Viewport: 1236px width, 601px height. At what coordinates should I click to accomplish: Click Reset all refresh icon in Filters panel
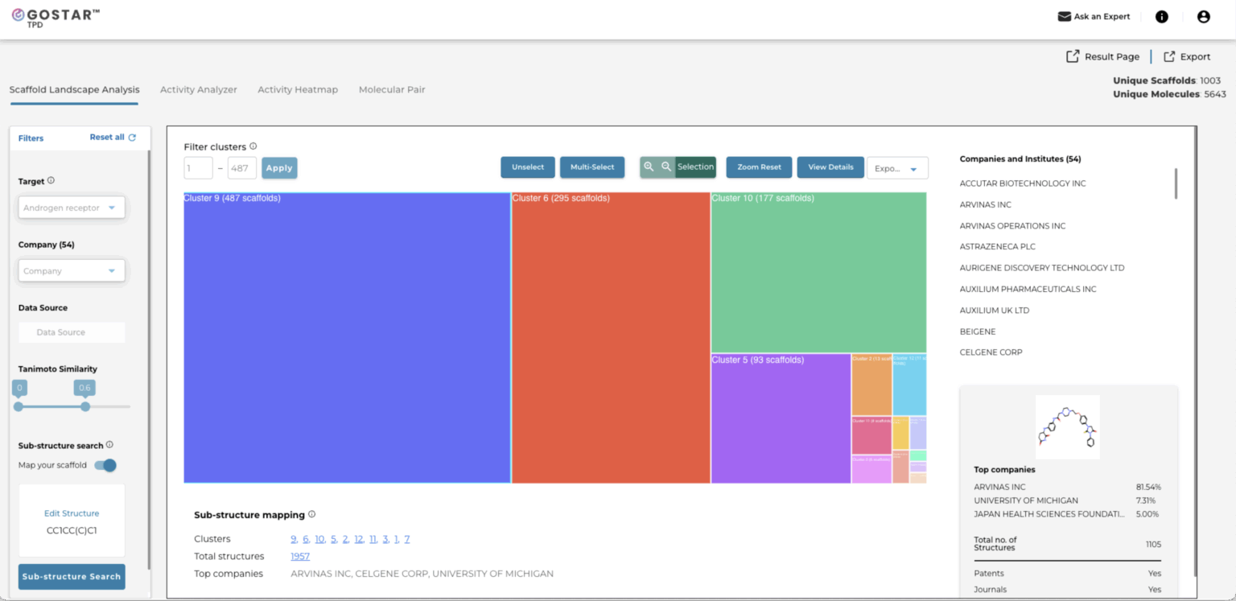click(x=133, y=137)
